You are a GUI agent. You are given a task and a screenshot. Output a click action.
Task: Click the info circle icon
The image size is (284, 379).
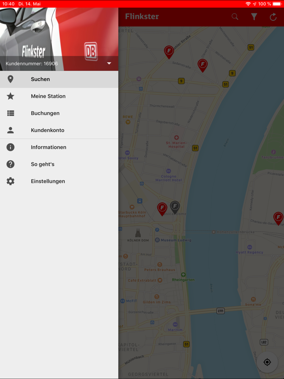point(11,147)
